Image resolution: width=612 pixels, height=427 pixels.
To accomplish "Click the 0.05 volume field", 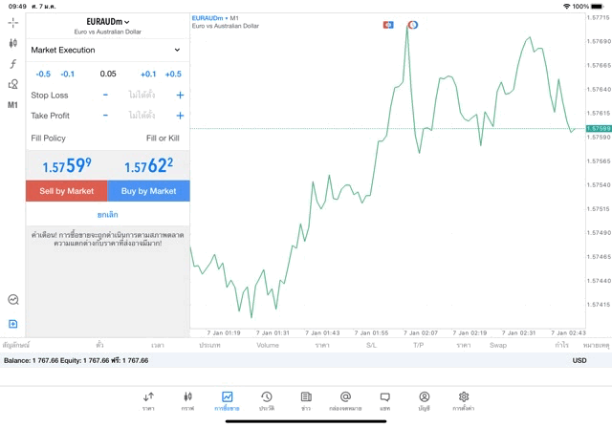I will [108, 75].
